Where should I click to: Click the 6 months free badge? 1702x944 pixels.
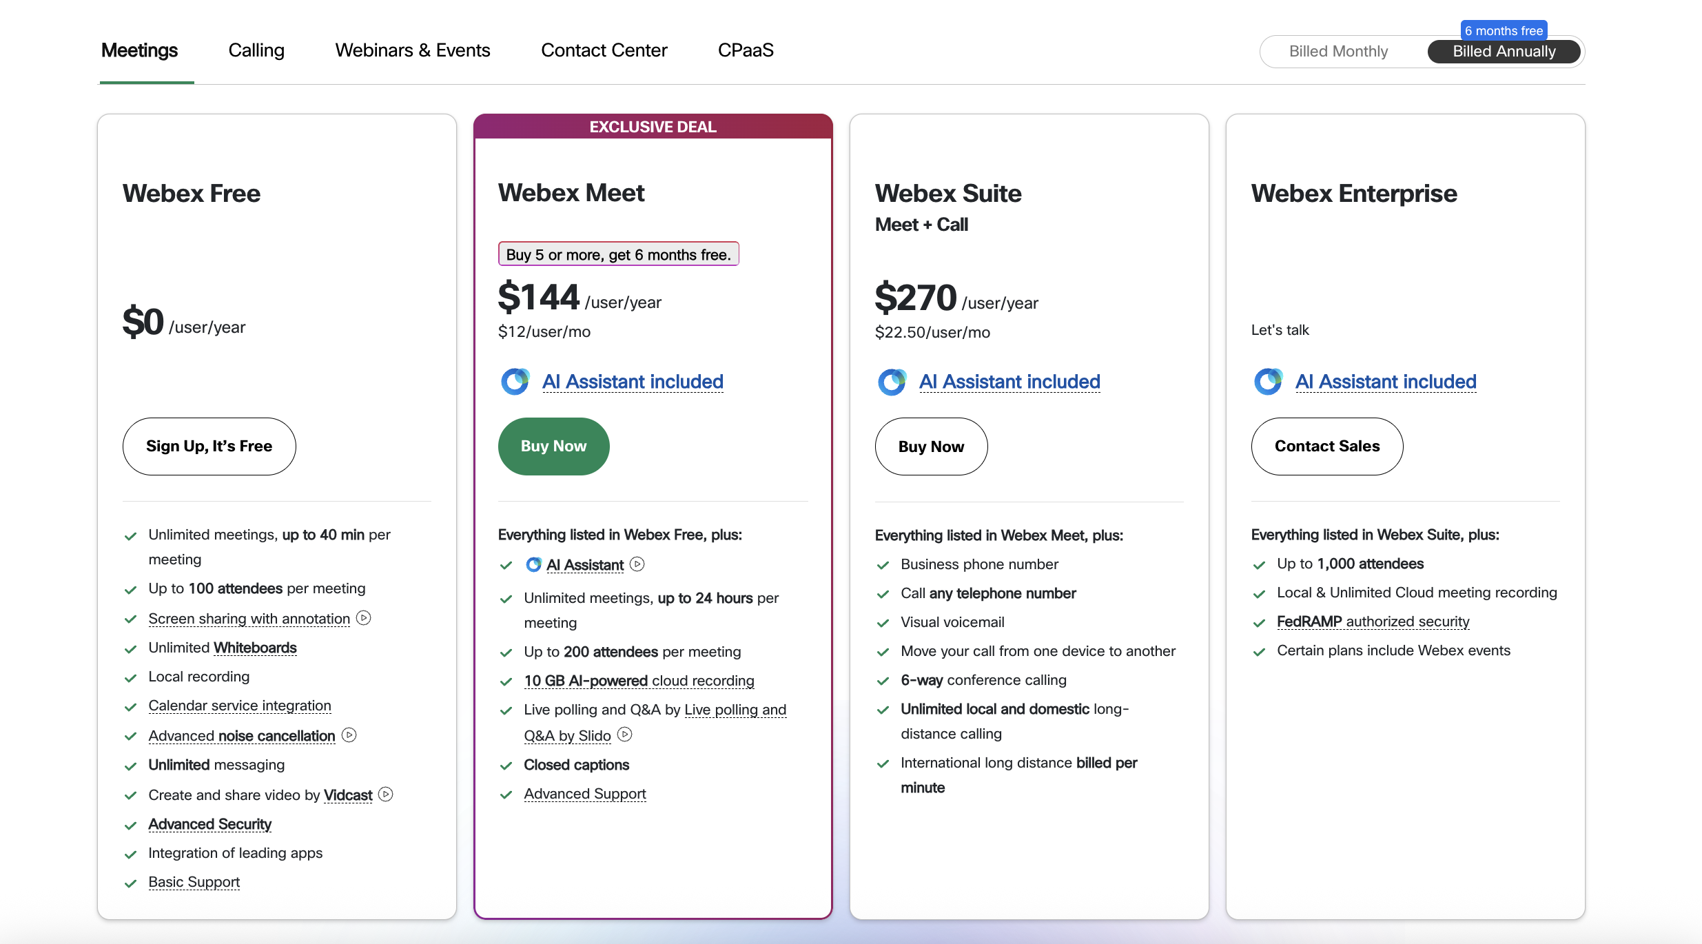[x=1504, y=30]
